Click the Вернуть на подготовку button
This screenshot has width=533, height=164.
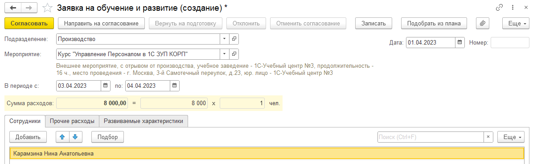click(x=185, y=24)
